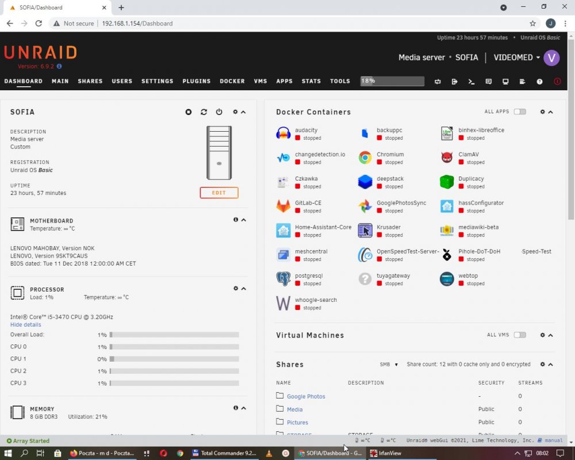This screenshot has height=460, width=575.
Task: Switch to the DOCKER tab
Action: (232, 81)
